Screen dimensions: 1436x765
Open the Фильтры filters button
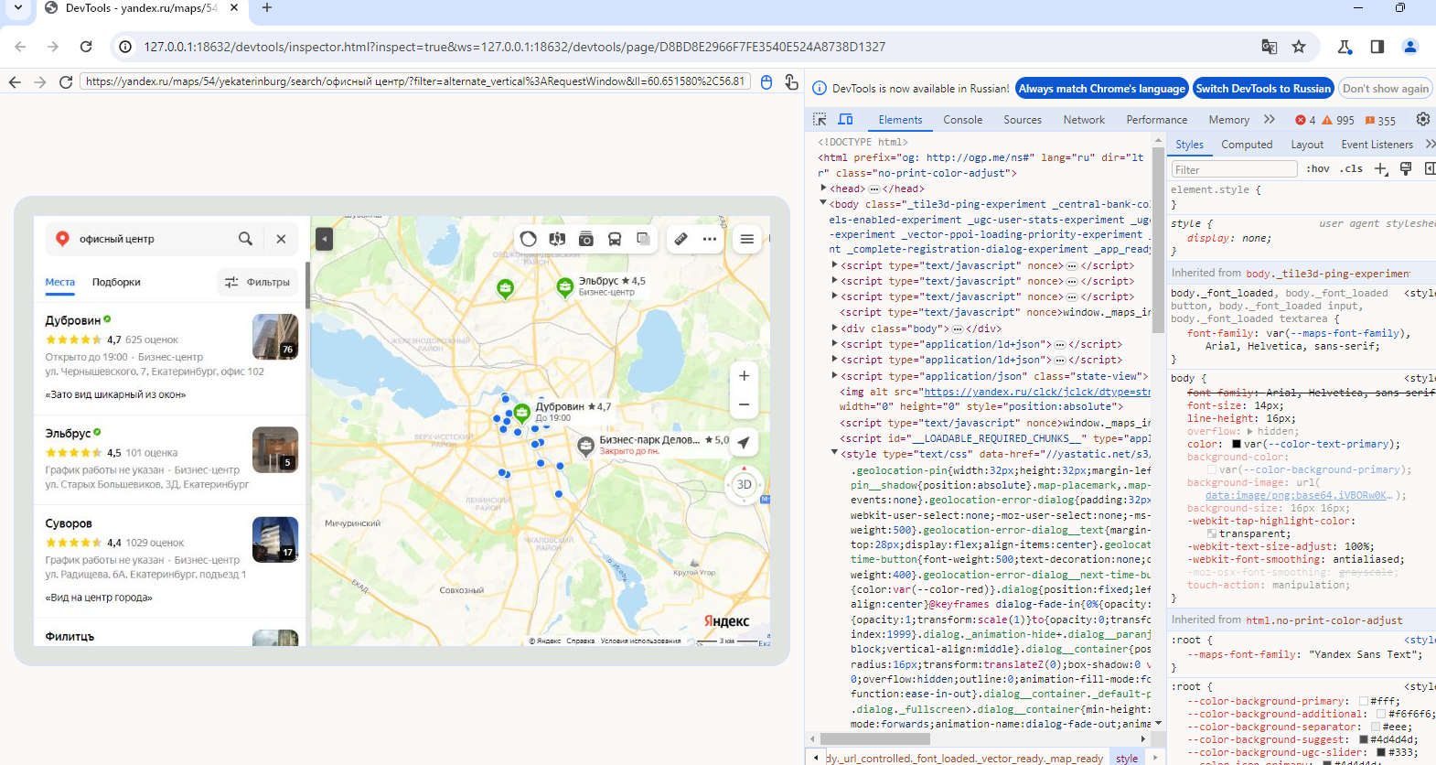(x=257, y=282)
